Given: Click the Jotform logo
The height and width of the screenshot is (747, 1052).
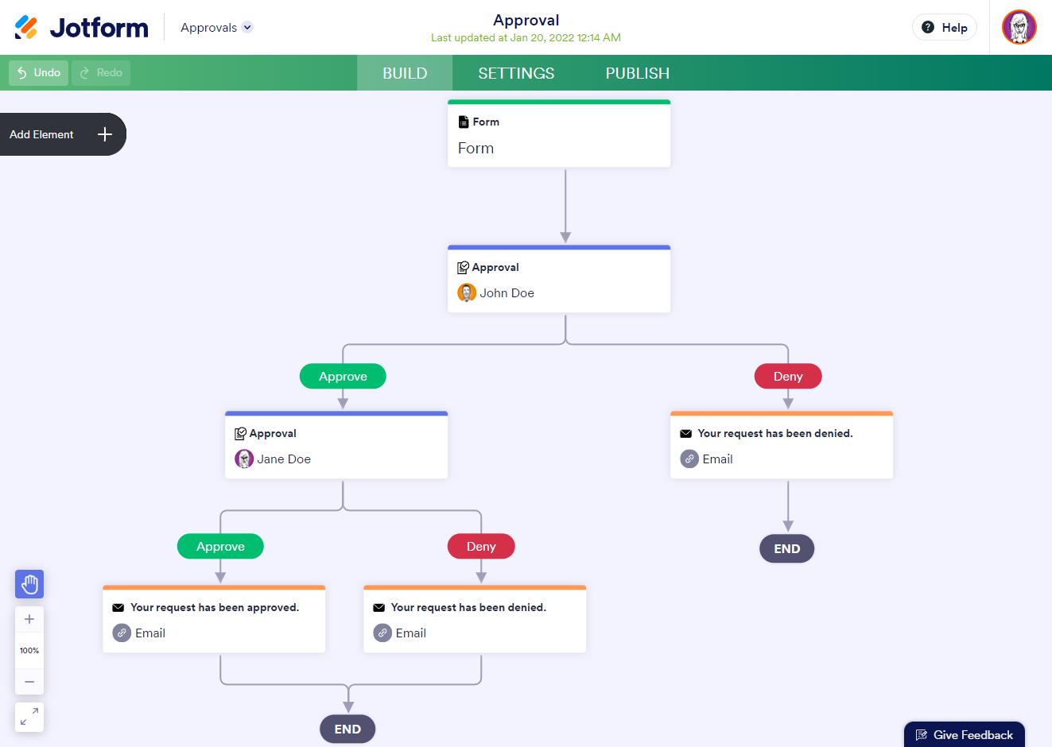Looking at the screenshot, I should coord(81,28).
